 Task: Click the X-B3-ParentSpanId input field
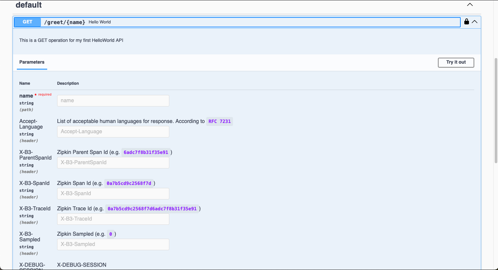pos(113,163)
